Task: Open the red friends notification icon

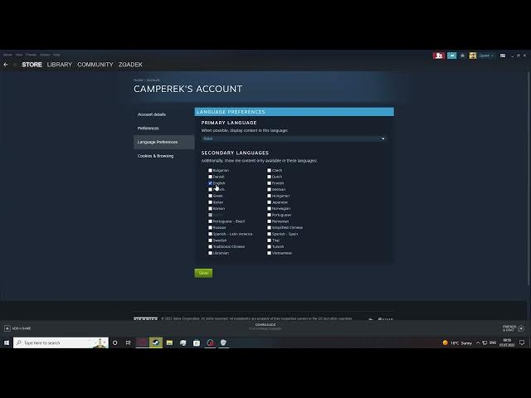Action: coord(439,56)
